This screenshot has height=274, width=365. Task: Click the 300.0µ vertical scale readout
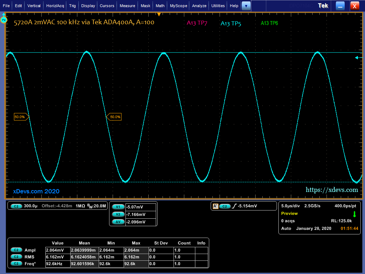click(31, 206)
